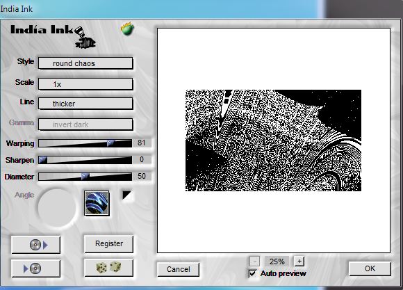Toggle the Auto preview checkbox
The height and width of the screenshot is (290, 403).
point(252,273)
